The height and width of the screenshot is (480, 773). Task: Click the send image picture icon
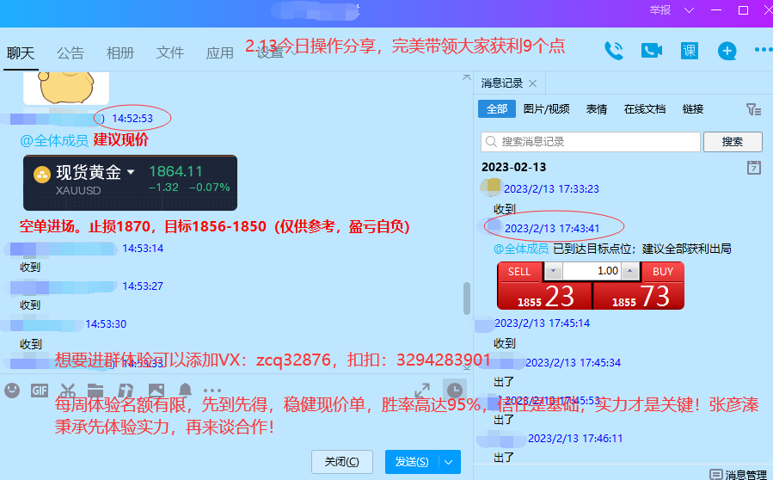[156, 391]
